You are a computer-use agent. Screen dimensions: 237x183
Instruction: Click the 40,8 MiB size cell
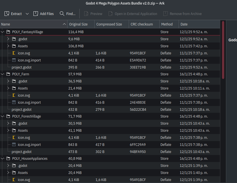[75, 159]
